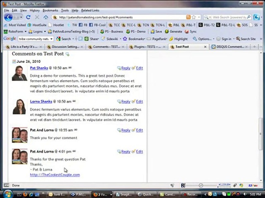265x198 pixels.
Task: Click the page vertical scrollbar thumb
Action: 260,134
